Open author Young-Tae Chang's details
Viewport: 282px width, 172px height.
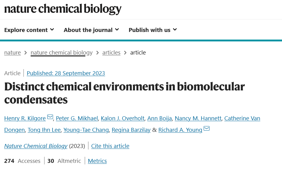(86, 130)
